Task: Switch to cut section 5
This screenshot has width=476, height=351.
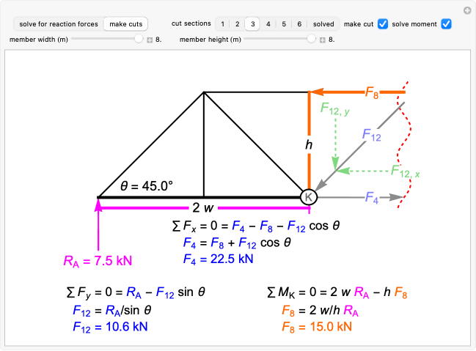Action: click(283, 24)
